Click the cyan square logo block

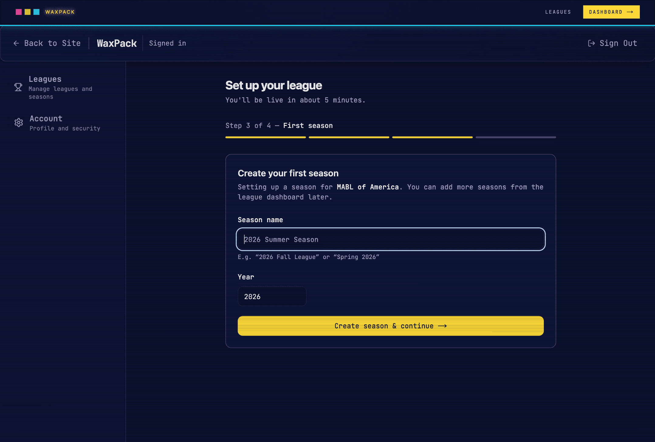click(x=36, y=12)
